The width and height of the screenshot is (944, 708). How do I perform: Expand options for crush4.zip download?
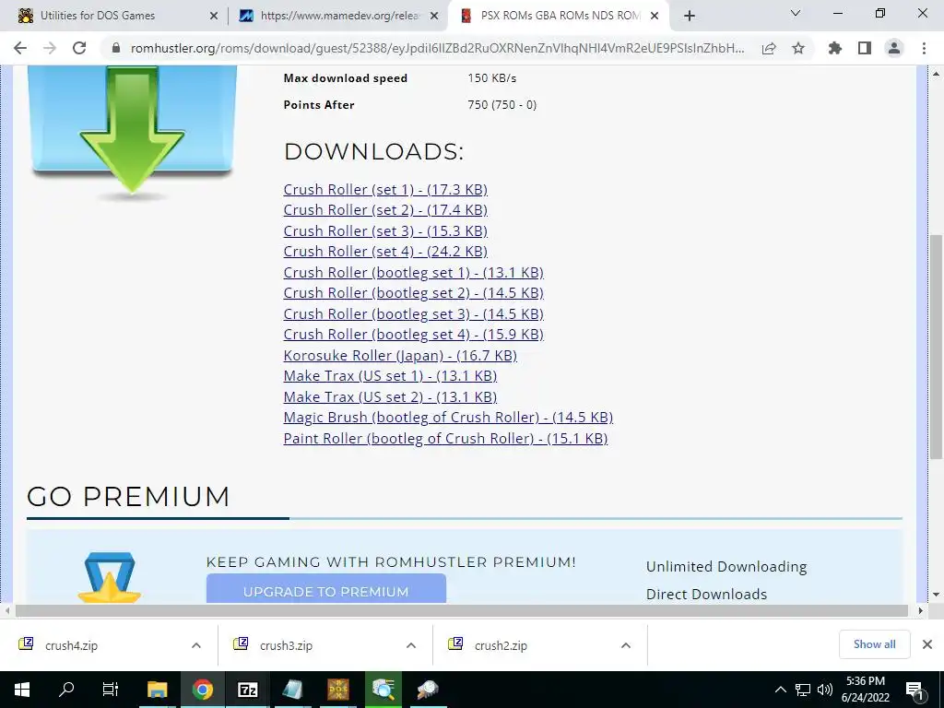pos(196,645)
